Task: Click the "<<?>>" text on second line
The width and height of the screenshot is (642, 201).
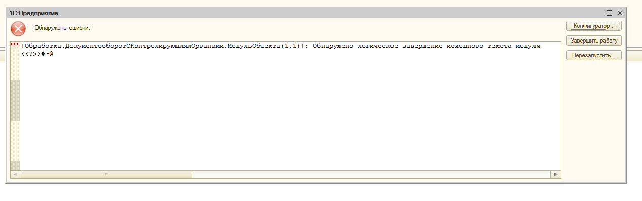Action: [x=30, y=53]
